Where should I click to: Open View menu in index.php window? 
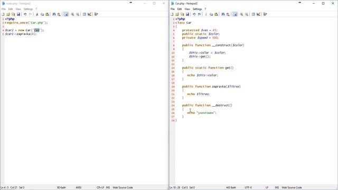click(x=18, y=9)
